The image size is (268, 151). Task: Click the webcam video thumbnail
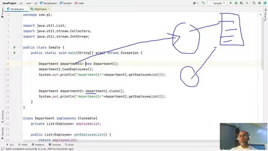pyautogui.click(x=243, y=136)
